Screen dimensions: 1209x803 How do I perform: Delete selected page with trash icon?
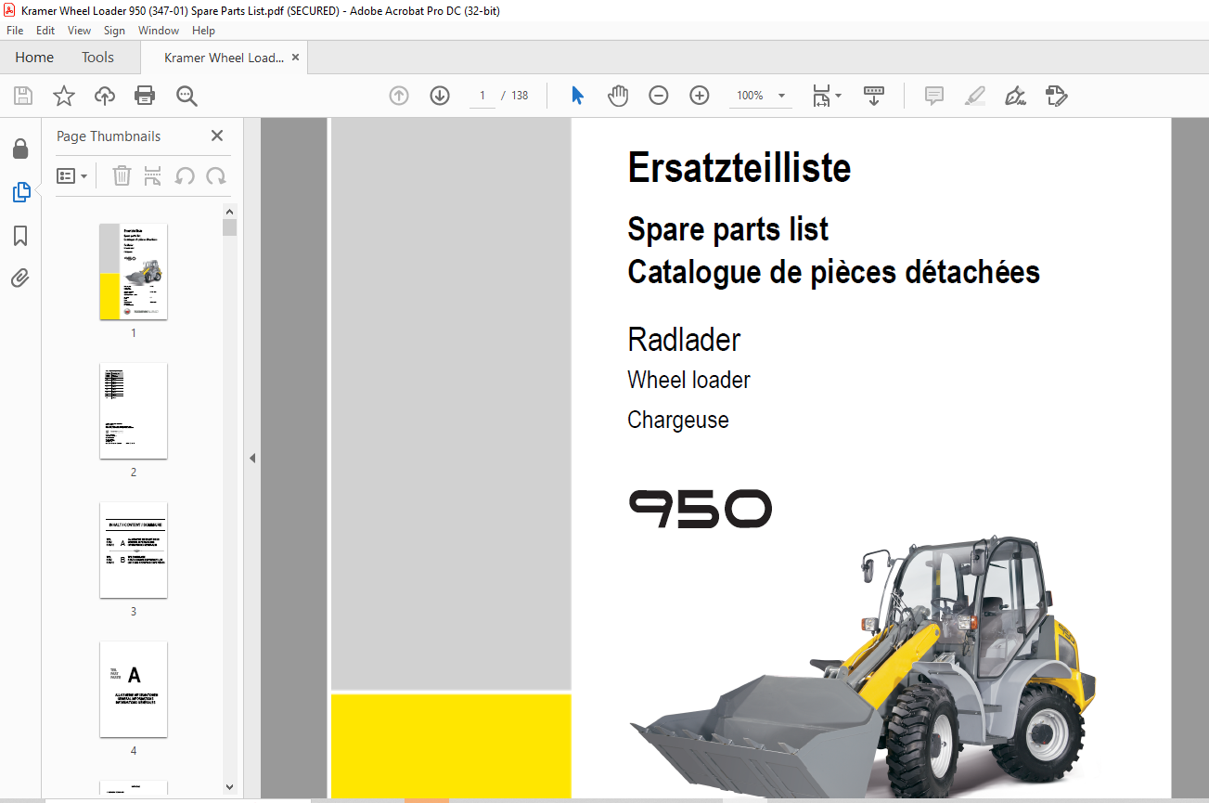pos(122,175)
